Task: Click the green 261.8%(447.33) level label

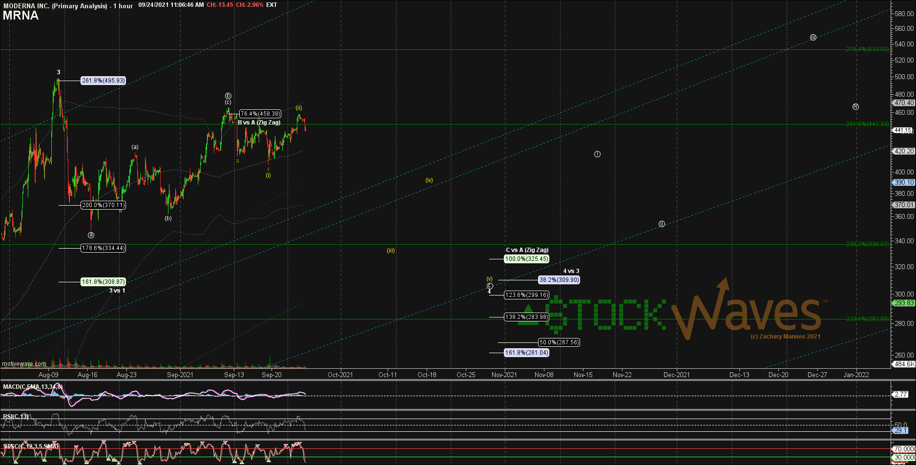Action: (x=868, y=124)
